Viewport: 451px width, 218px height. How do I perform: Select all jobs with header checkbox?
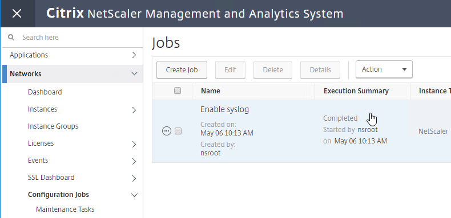click(178, 91)
